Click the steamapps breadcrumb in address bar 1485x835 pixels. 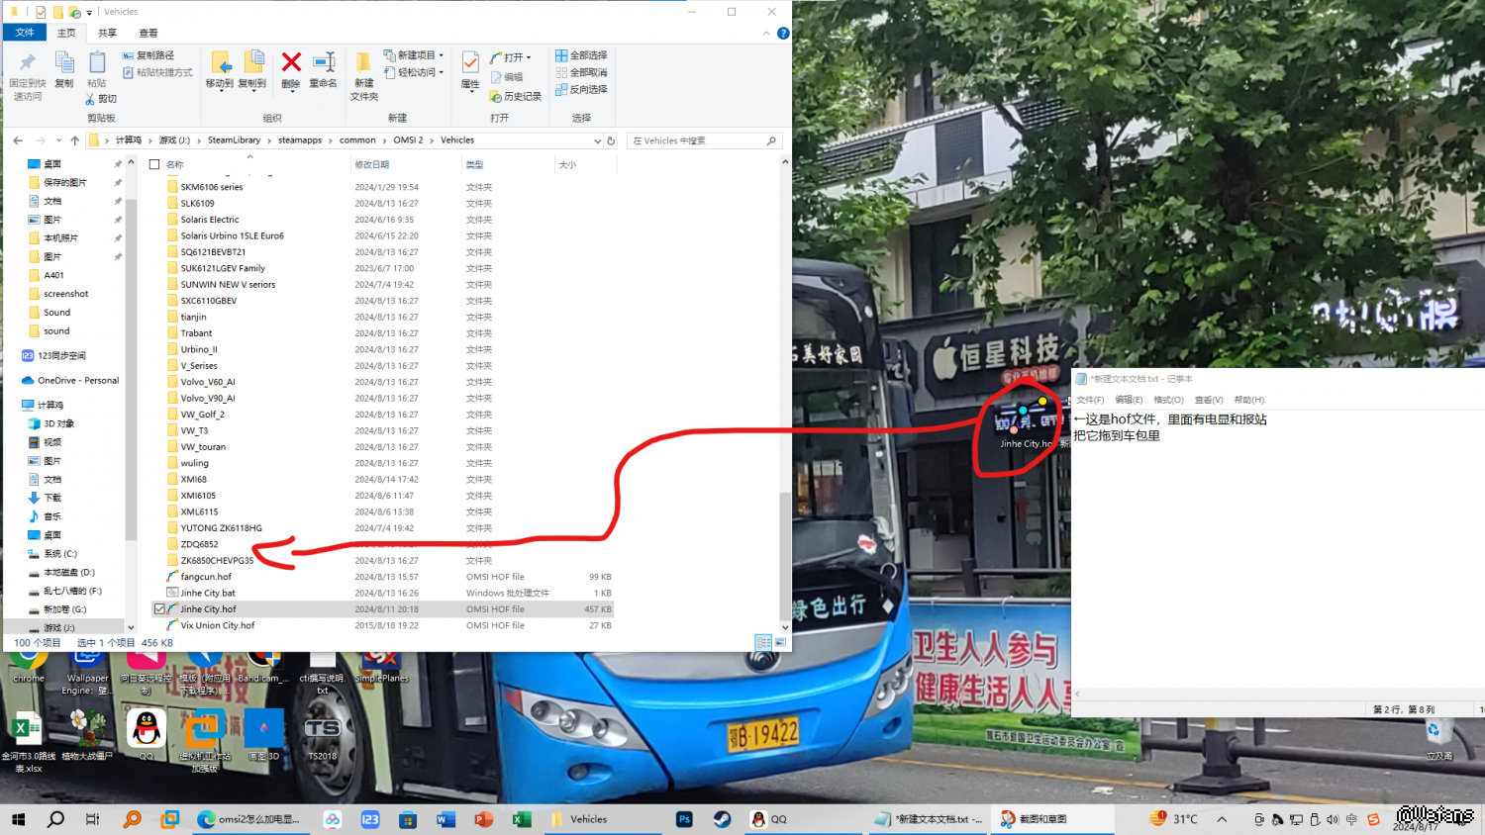click(300, 140)
